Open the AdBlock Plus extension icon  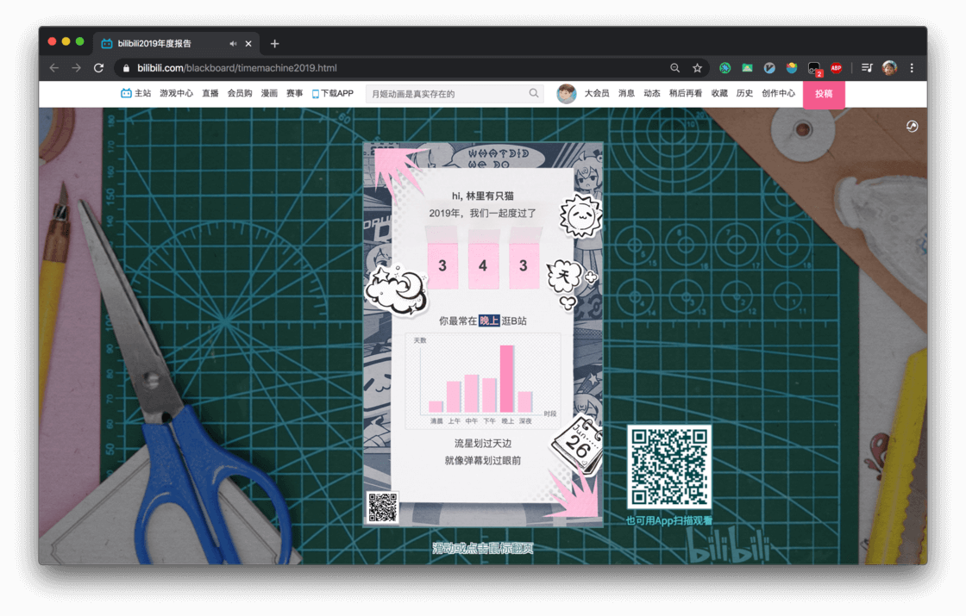pos(836,68)
